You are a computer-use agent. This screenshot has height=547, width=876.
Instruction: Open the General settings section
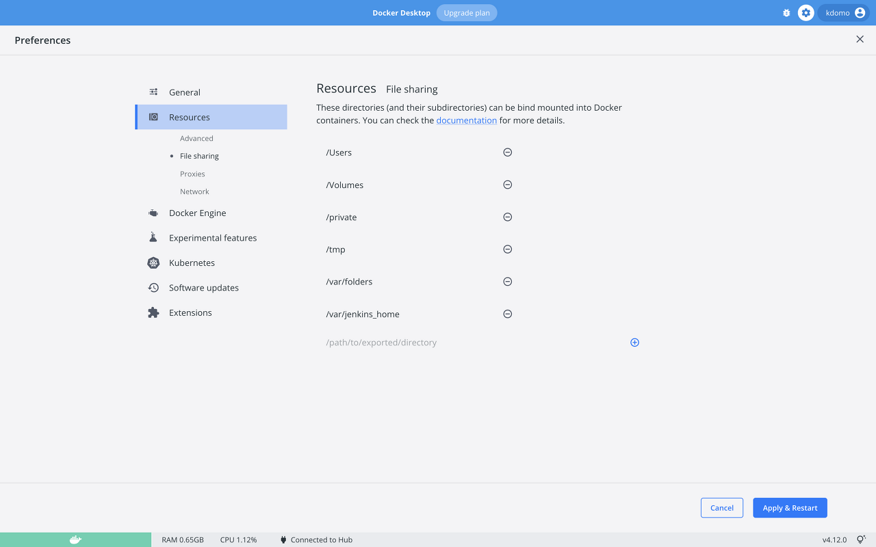pyautogui.click(x=211, y=92)
